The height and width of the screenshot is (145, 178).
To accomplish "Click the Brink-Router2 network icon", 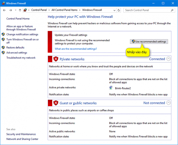I will coord(111,88).
